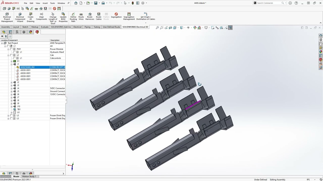Expand the Test Project root node
323x181 pixels.
[x=2, y=43]
